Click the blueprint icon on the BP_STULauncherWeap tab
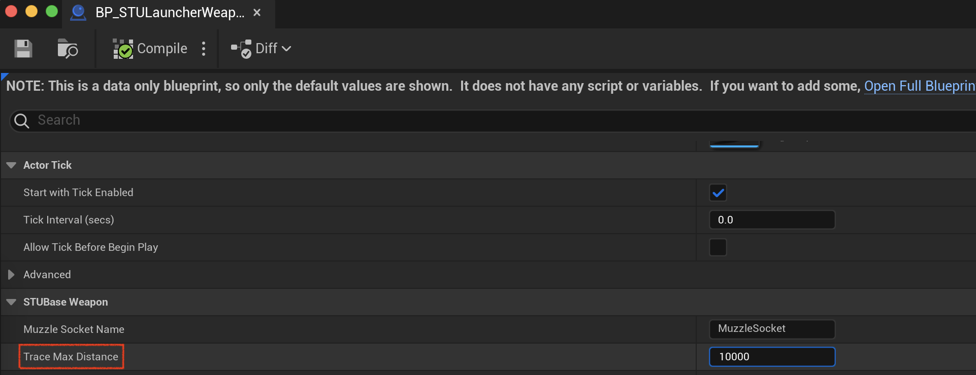Screen dimensions: 976x375 tap(78, 12)
